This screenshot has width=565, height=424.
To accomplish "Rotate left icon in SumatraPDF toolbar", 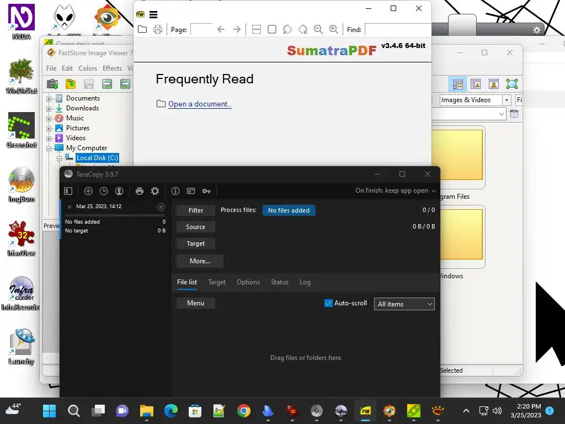I will pyautogui.click(x=287, y=30).
